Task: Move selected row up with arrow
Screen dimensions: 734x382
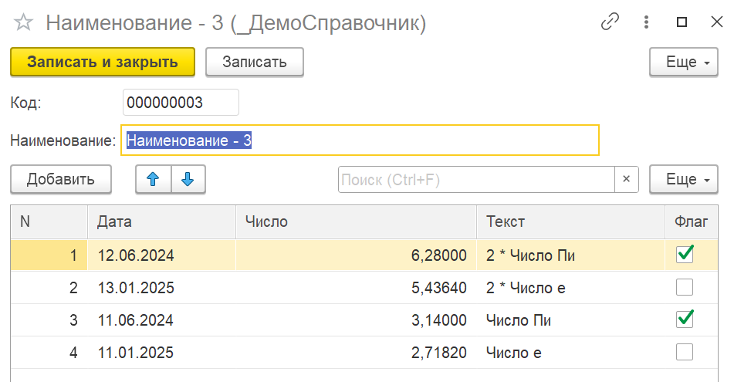Action: pos(153,180)
